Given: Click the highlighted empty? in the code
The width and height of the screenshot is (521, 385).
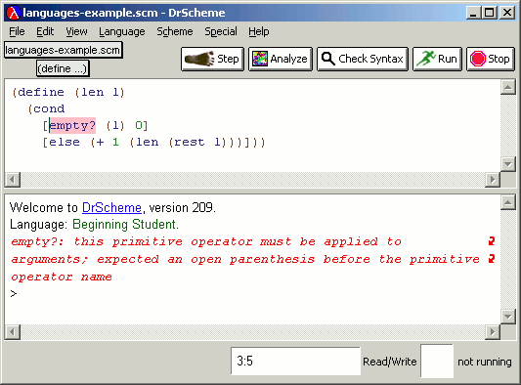Looking at the screenshot, I should tap(72, 126).
